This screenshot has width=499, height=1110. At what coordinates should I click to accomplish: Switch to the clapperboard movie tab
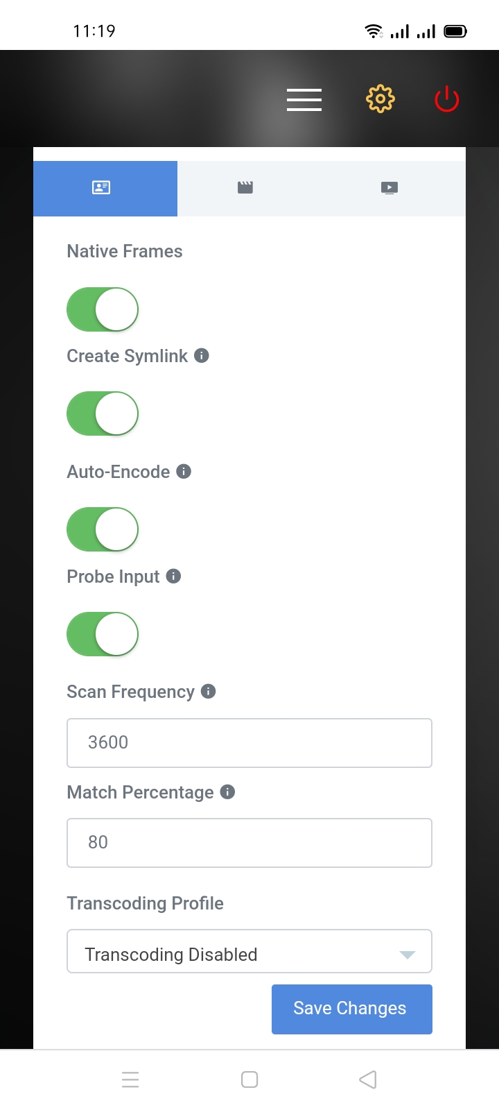[x=245, y=188]
